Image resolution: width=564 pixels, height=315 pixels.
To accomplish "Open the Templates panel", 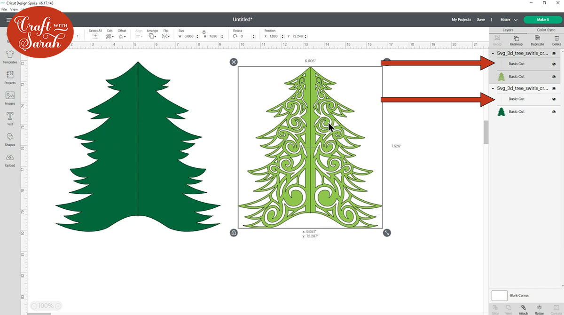I will pyautogui.click(x=10, y=57).
